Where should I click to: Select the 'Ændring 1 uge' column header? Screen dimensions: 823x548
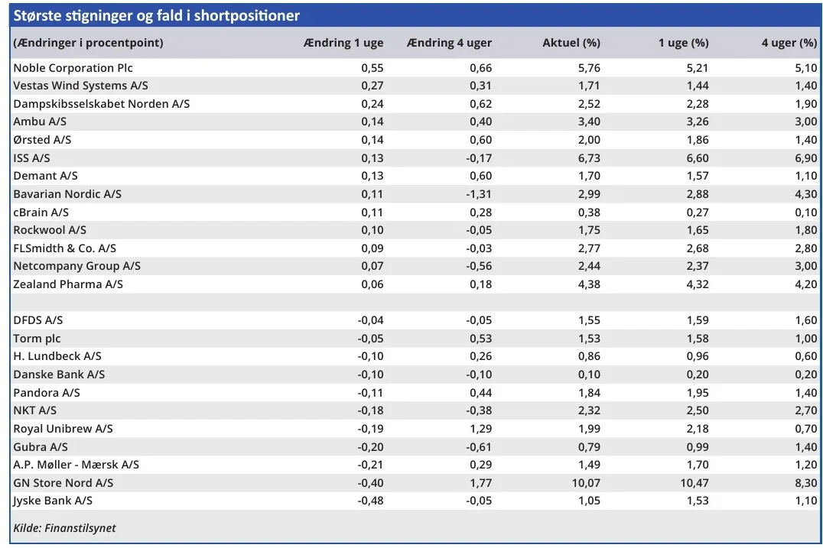point(343,43)
